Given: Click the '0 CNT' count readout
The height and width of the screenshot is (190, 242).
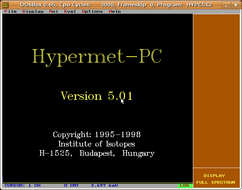Looking at the screenshot, I should point(71,186).
